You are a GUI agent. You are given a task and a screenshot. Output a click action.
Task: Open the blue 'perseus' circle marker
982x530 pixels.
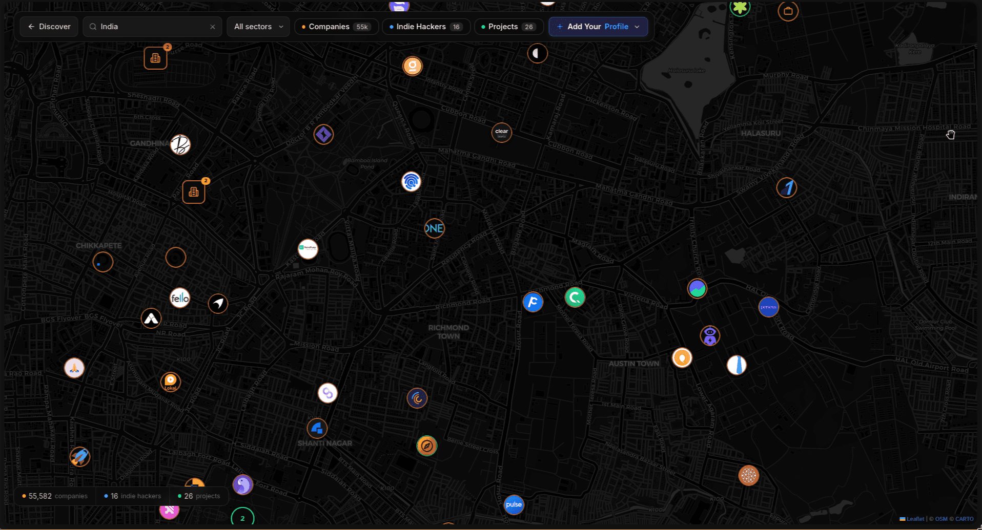click(769, 307)
